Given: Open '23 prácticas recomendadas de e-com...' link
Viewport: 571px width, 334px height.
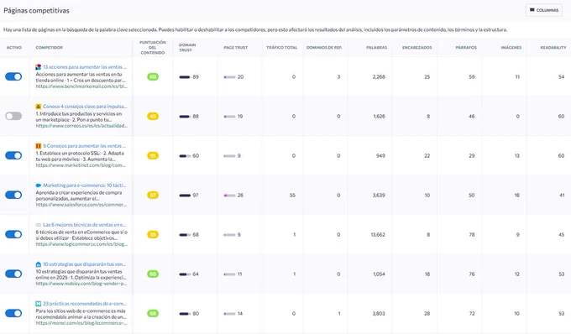Looking at the screenshot, I should pyautogui.click(x=85, y=304).
